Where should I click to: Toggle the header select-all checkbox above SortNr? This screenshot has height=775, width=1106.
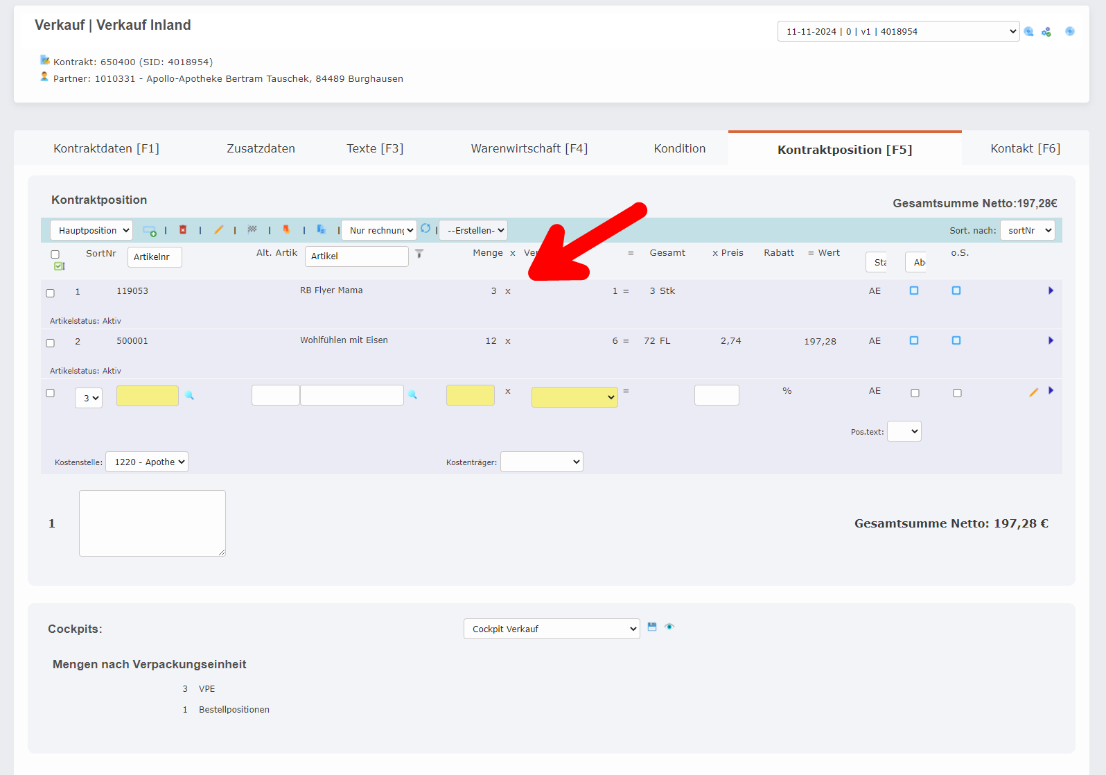pos(55,254)
